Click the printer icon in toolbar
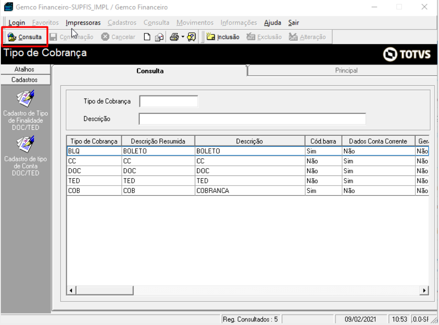Viewport: 439px width, 325px height. point(175,37)
